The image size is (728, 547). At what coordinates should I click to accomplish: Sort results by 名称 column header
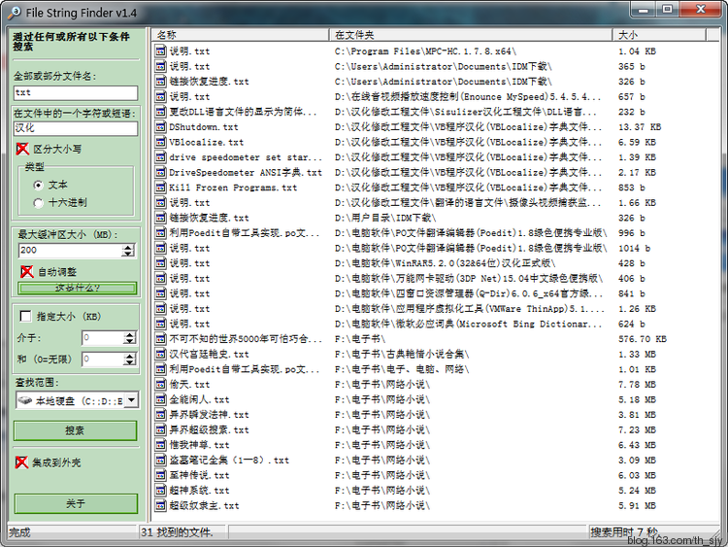point(241,35)
